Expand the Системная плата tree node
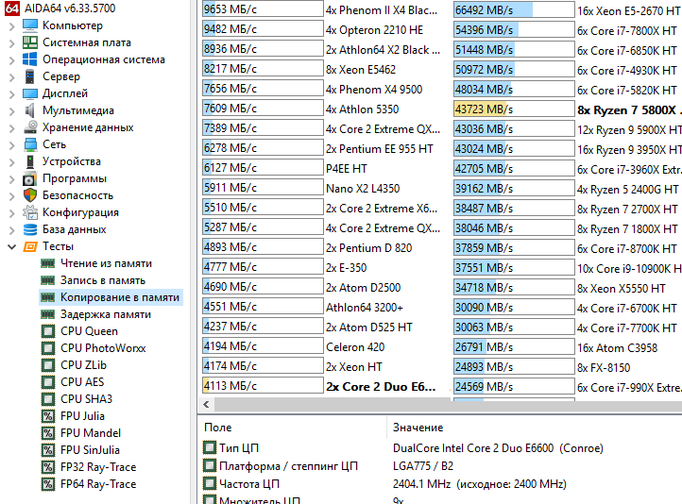Screen dimensions: 682x504 (x=11, y=43)
